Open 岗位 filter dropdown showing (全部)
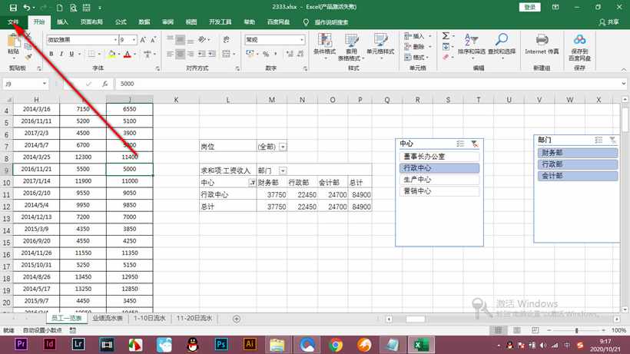This screenshot has width=630, height=354. click(283, 147)
